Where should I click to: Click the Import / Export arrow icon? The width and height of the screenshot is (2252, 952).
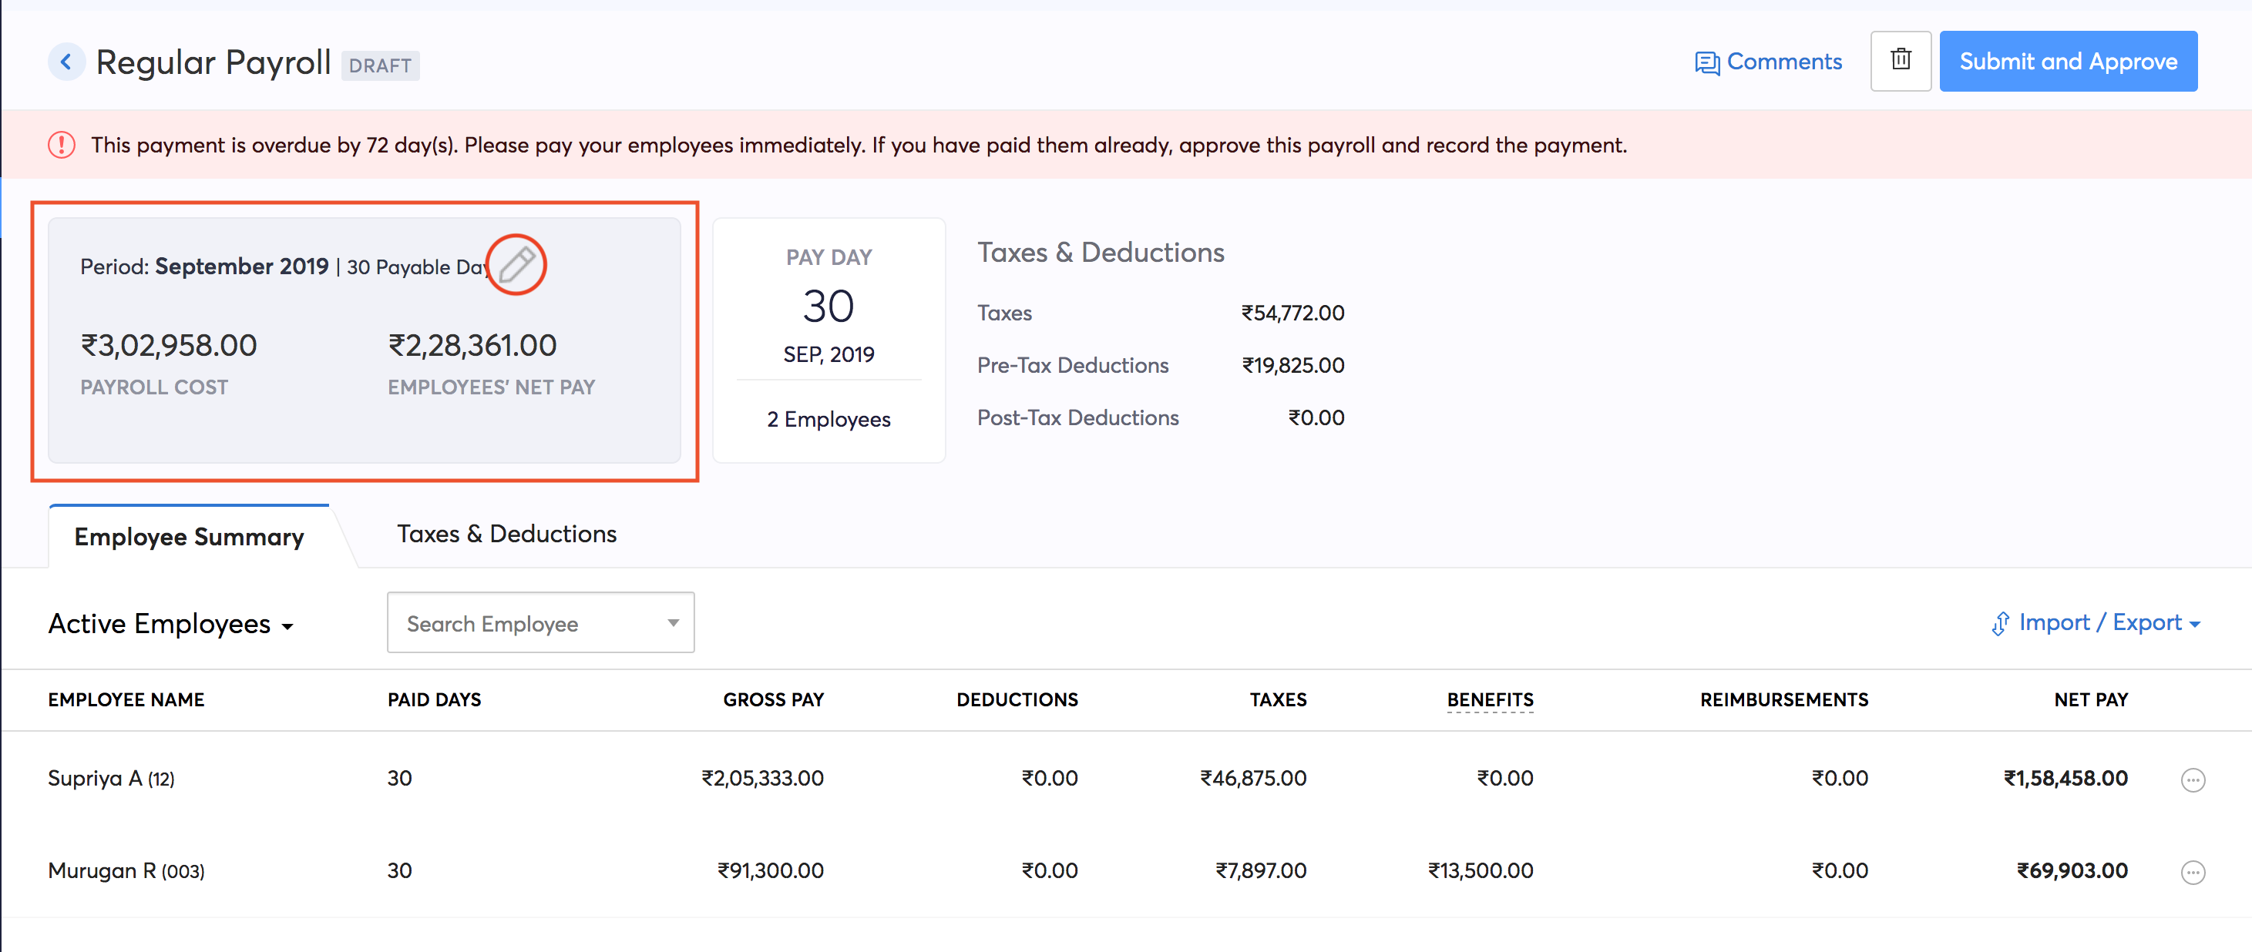tap(1999, 624)
